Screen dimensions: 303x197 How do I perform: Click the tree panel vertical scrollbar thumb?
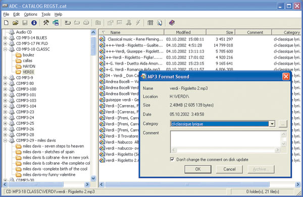click(93, 46)
